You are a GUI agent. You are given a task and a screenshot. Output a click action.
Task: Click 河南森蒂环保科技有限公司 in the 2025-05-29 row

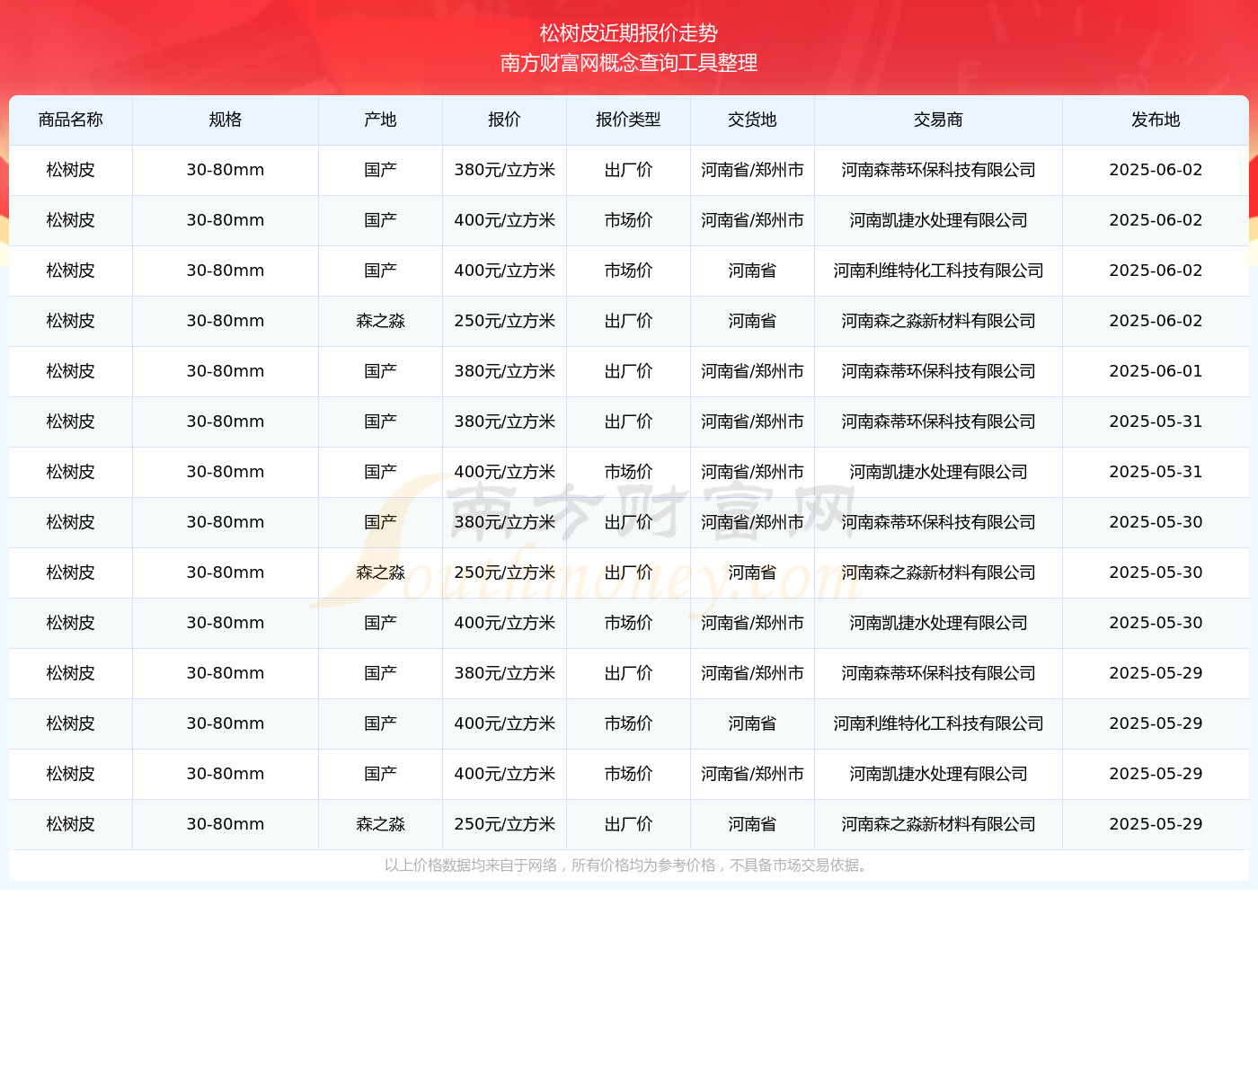click(938, 673)
